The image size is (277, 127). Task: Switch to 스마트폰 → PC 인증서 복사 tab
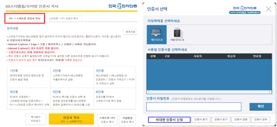(x=63, y=18)
